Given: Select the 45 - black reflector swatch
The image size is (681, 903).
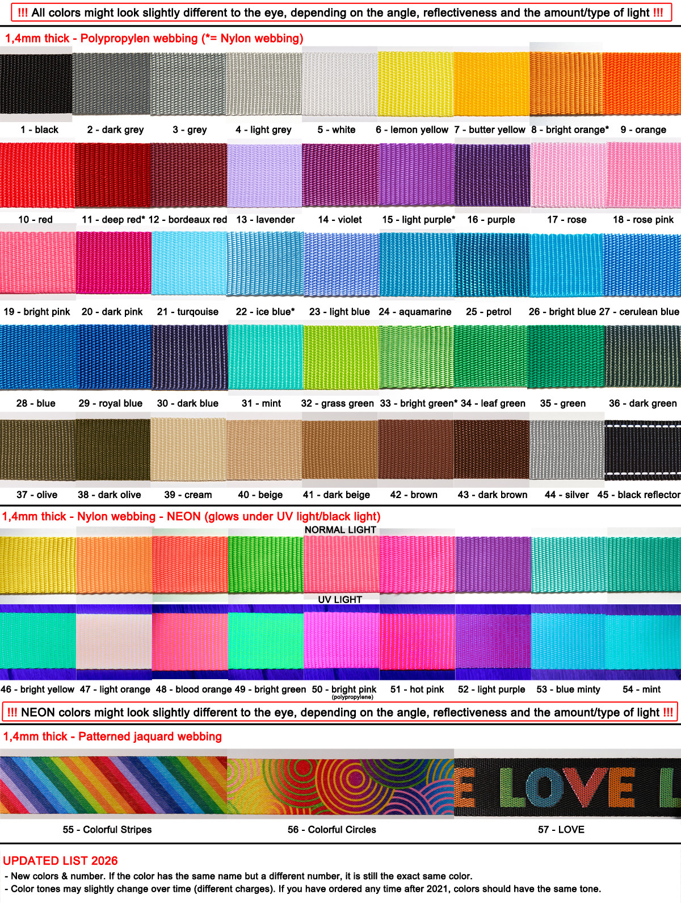Looking at the screenshot, I should 643,450.
